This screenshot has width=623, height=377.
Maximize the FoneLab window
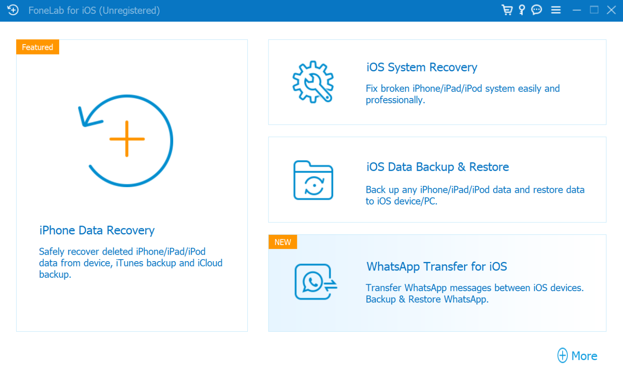point(594,10)
